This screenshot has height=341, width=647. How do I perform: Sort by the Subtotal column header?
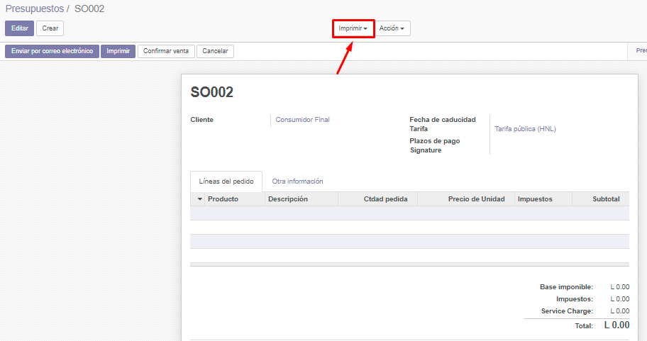[x=606, y=199]
